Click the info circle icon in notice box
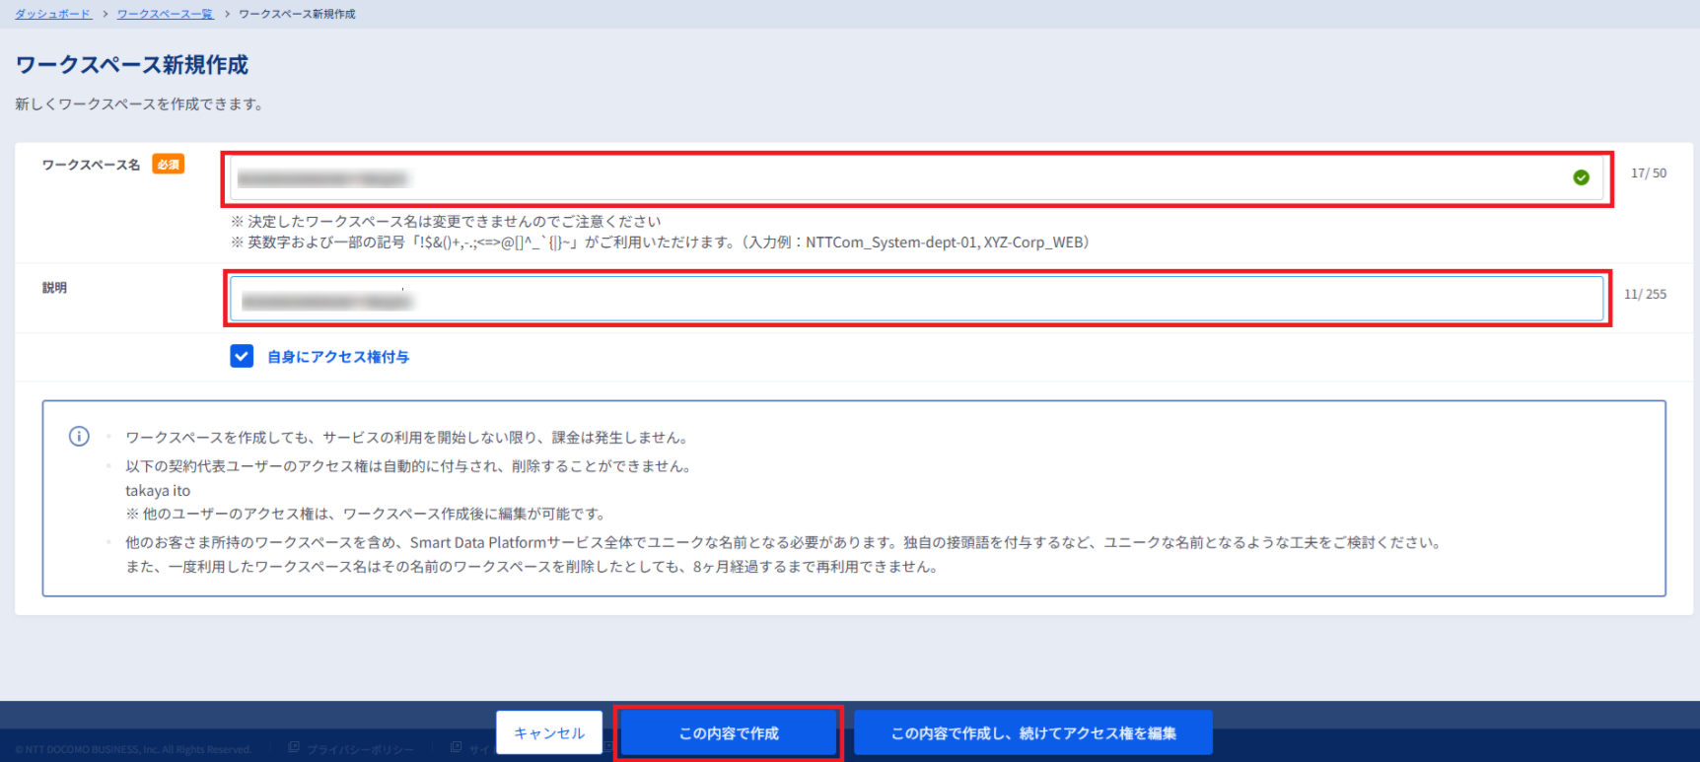The height and width of the screenshot is (762, 1700). 79,437
